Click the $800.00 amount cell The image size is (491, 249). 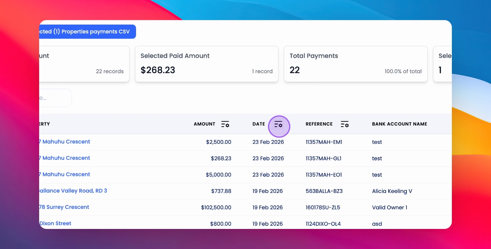(x=221, y=224)
